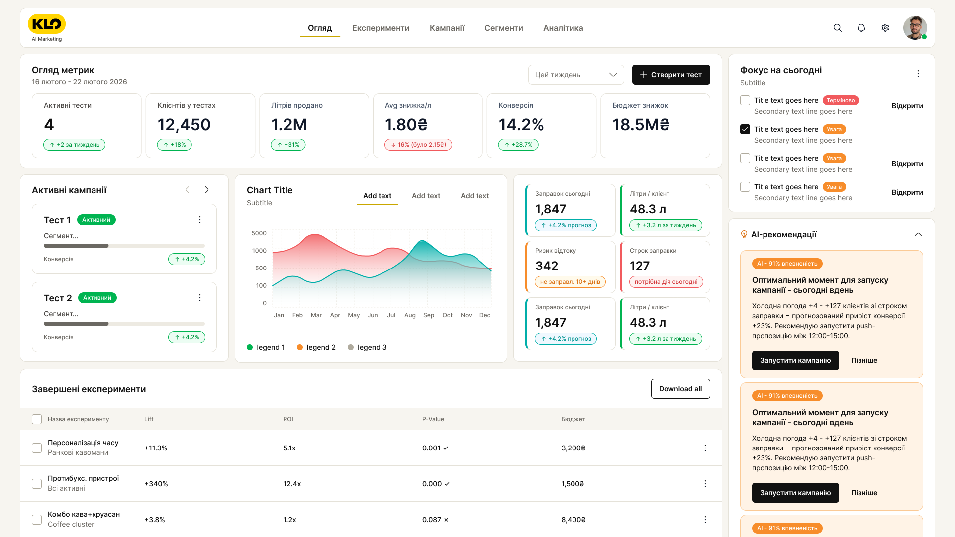The width and height of the screenshot is (955, 537).
Task: Open notifications bell icon
Action: click(x=861, y=28)
